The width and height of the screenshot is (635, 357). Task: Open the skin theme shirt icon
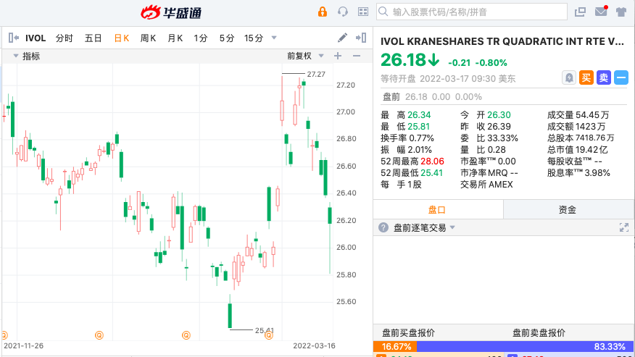621,12
